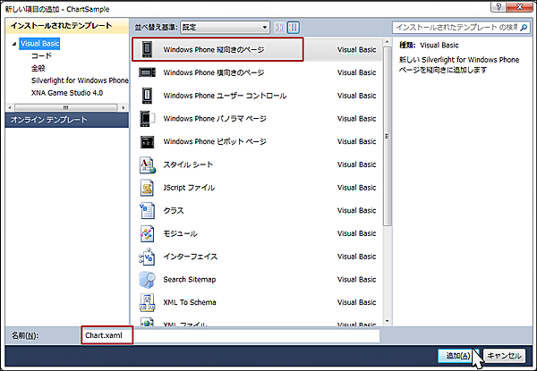Click the 'Windows Phone パノラマ ページ' label
Viewport: 537px width, 371px height.
tap(215, 119)
